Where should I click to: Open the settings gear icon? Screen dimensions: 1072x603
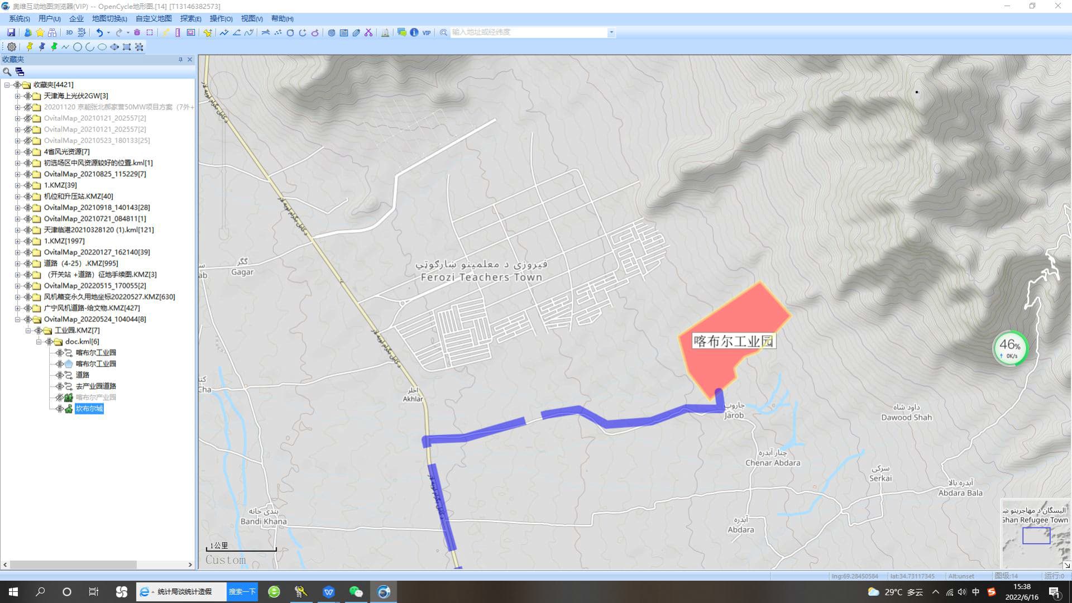[x=11, y=47]
